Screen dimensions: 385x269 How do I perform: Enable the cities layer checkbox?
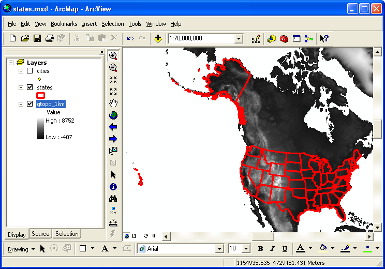(29, 71)
